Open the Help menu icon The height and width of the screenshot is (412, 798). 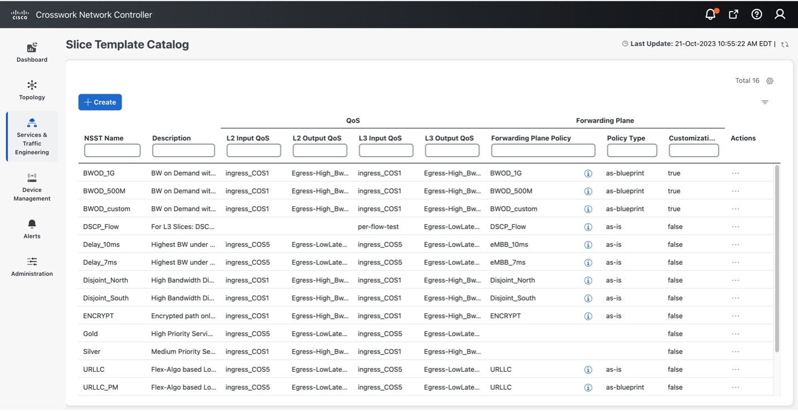click(x=756, y=14)
